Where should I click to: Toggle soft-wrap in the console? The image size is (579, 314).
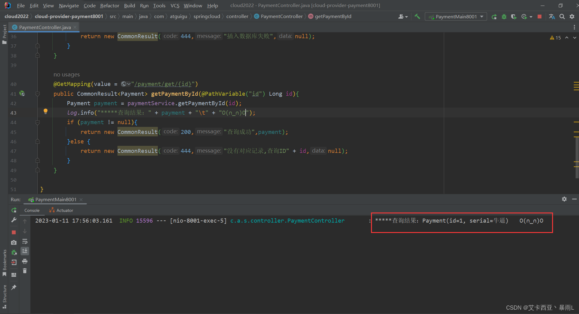tap(25, 242)
